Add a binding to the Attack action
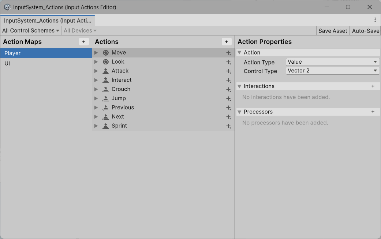Screen dimensions: 381x239 pos(228,71)
